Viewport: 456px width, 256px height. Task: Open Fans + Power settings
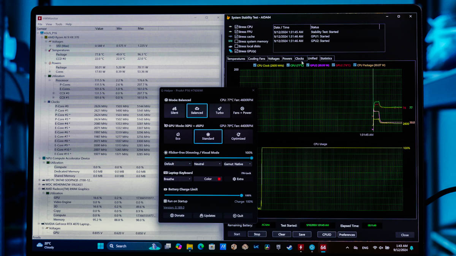[x=242, y=110]
